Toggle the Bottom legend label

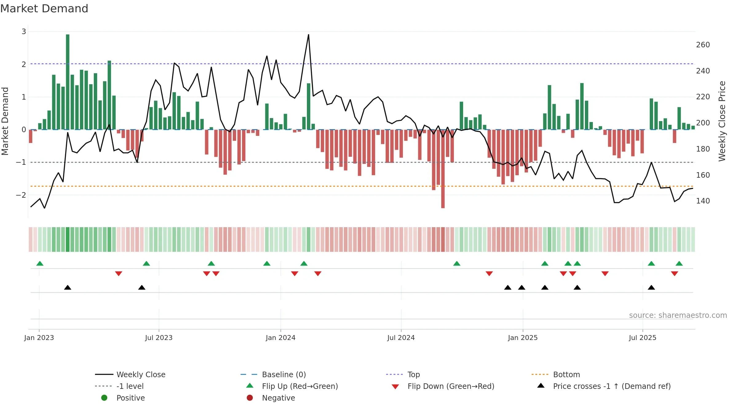(x=566, y=374)
